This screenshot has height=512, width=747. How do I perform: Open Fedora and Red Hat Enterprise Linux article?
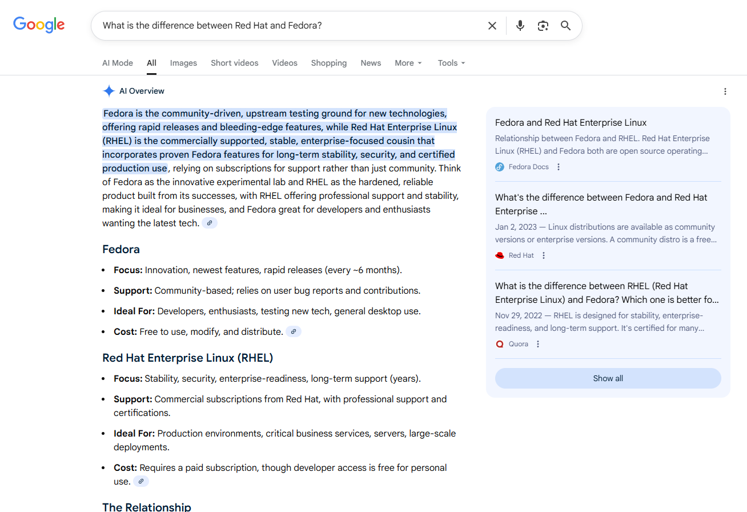[571, 122]
